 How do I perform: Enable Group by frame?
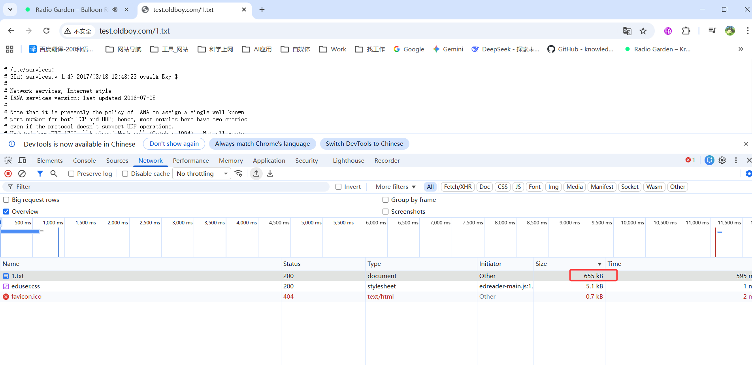click(386, 200)
